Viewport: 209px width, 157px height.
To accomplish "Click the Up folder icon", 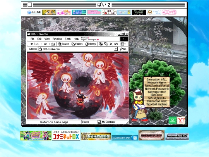I will (53, 44).
